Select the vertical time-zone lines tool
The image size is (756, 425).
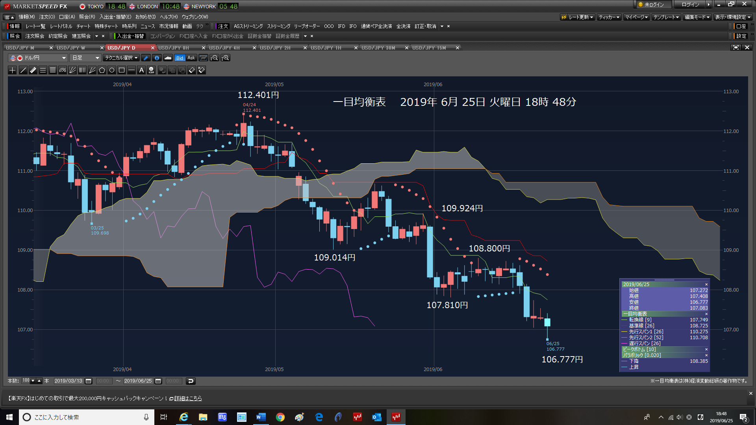[x=82, y=70]
